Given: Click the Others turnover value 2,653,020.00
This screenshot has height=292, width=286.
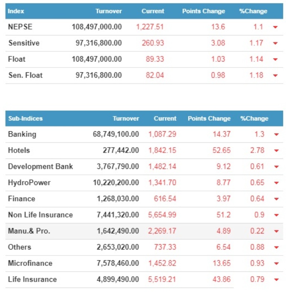Looking at the screenshot, I should click(x=118, y=247).
